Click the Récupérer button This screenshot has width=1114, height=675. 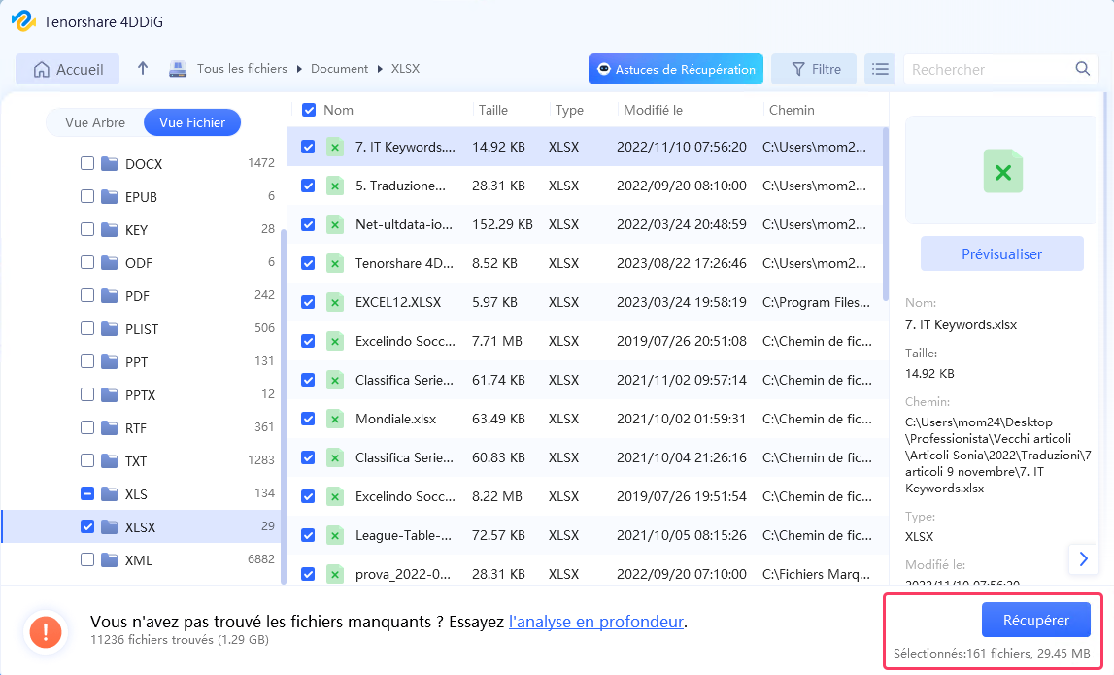click(x=1035, y=619)
